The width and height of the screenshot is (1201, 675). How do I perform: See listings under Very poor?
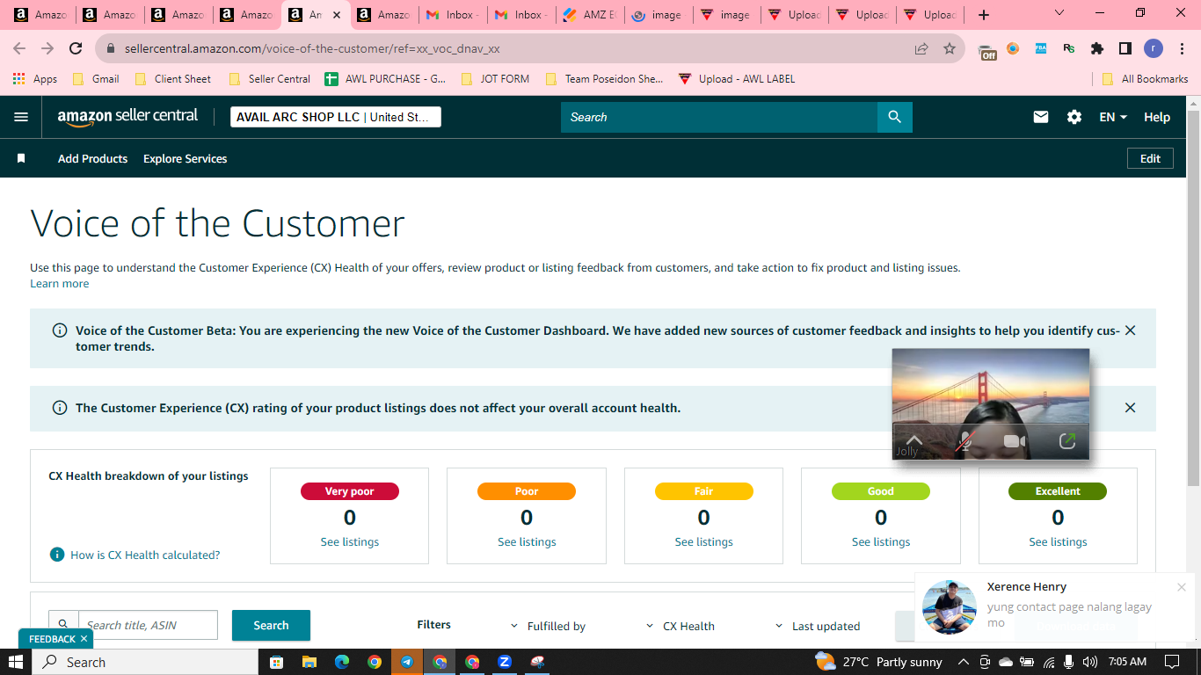click(x=350, y=542)
